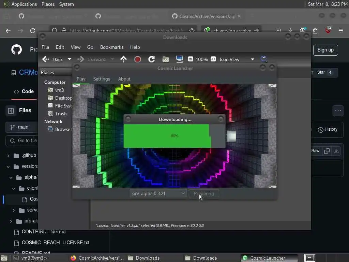This screenshot has height=262, width=349.
Task: Open Firefox hamburger menu
Action: tap(341, 30)
